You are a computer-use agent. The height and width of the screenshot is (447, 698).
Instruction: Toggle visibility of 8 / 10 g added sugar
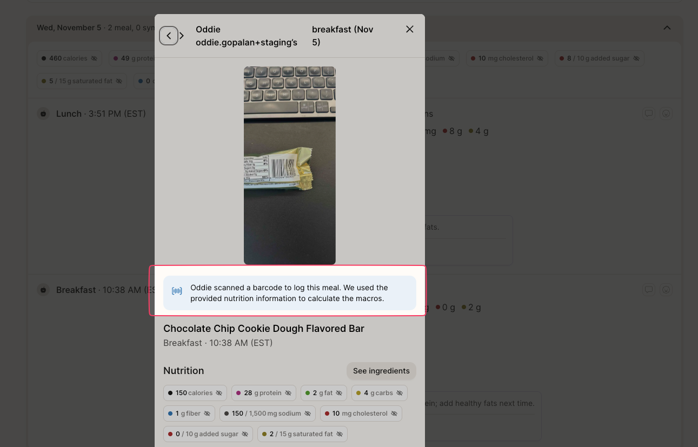click(636, 58)
